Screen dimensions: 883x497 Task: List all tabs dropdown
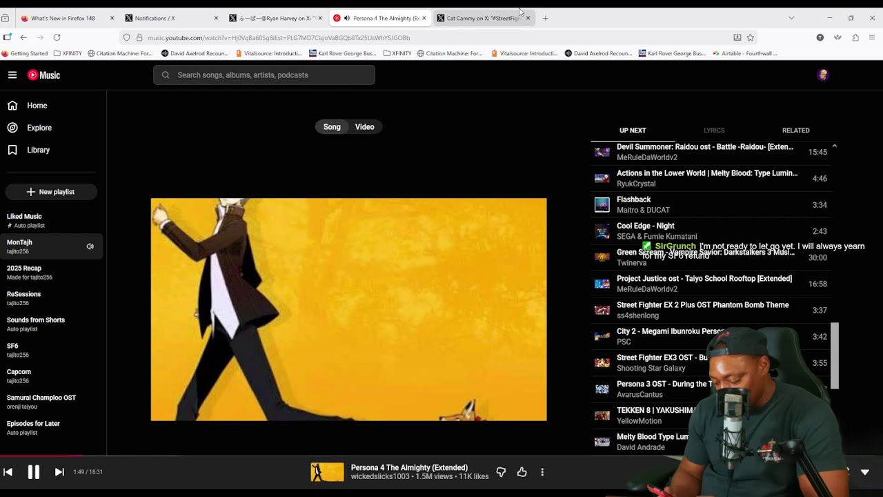pyautogui.click(x=791, y=18)
